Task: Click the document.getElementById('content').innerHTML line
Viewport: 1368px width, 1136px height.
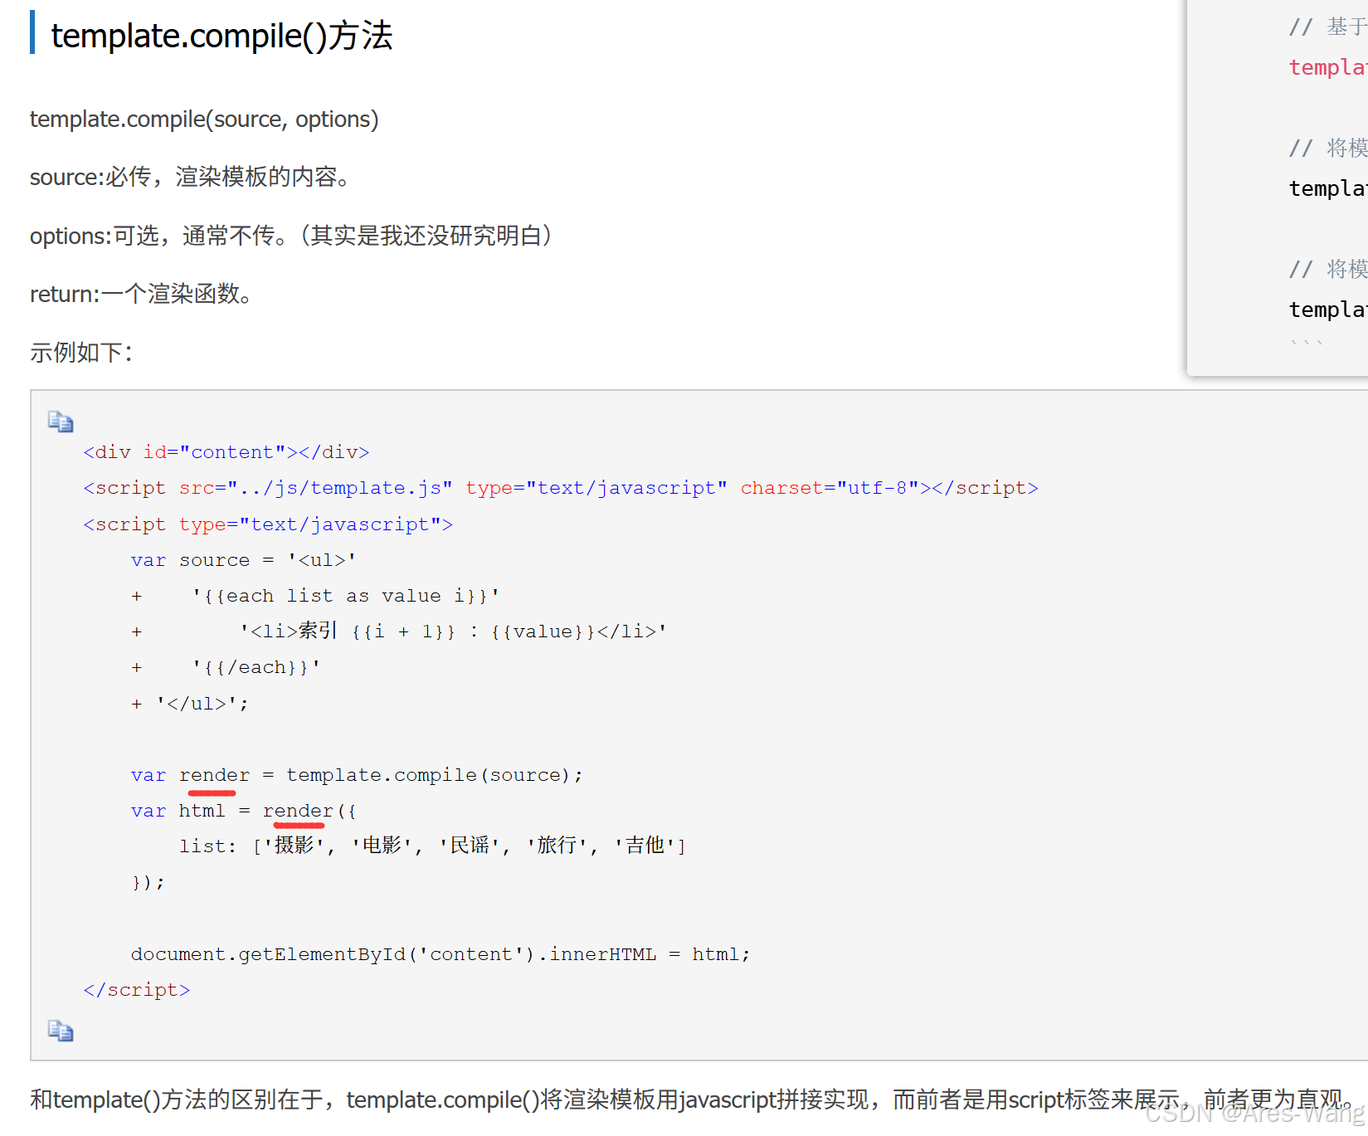Action: [x=441, y=954]
